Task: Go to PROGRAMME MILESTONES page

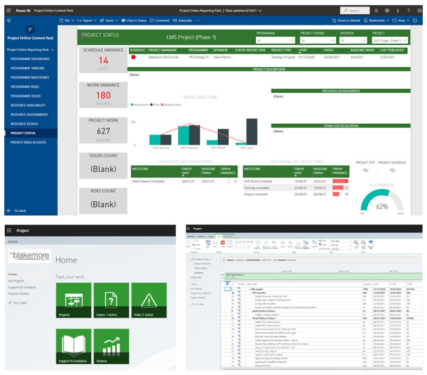Action: 30,77
